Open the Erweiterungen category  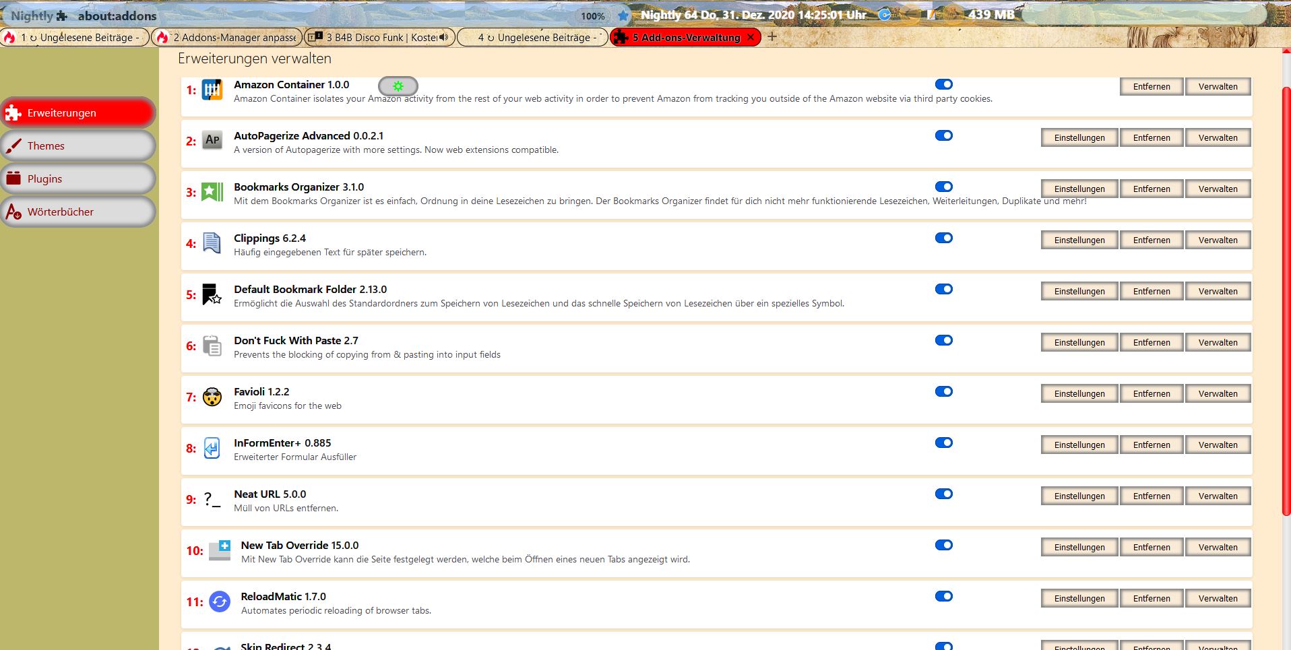pos(78,112)
